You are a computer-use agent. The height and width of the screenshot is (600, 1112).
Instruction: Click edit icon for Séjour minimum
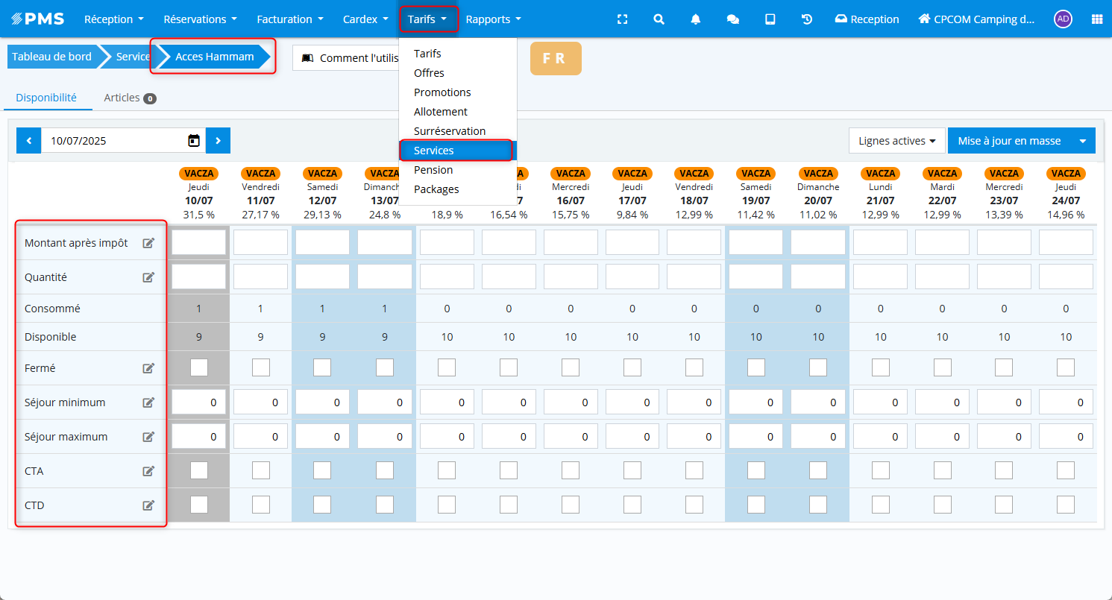tap(148, 402)
